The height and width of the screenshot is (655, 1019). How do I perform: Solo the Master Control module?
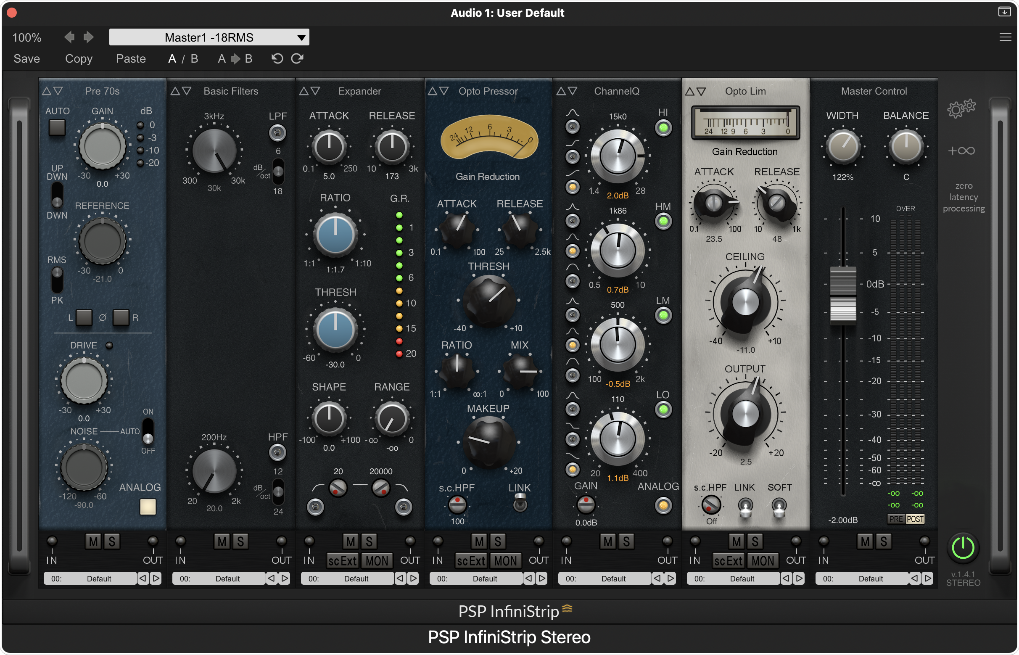coord(883,541)
